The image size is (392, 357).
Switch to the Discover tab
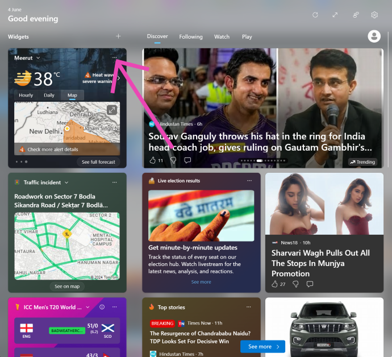[x=157, y=36]
